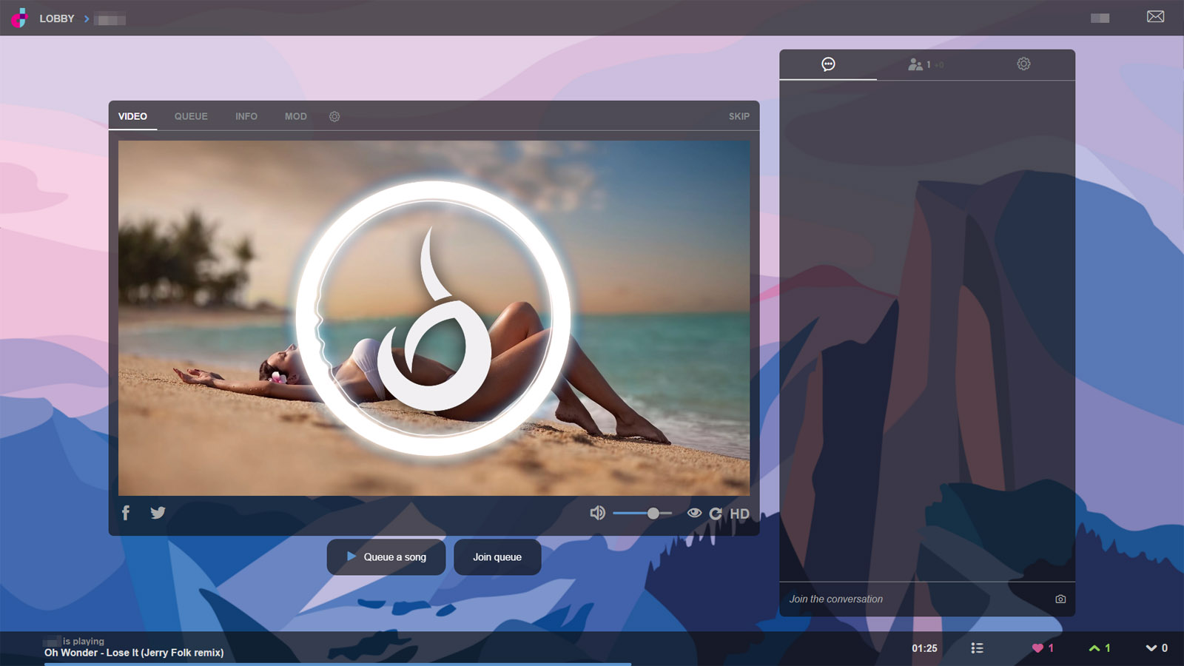Toggle HD video quality

(739, 514)
